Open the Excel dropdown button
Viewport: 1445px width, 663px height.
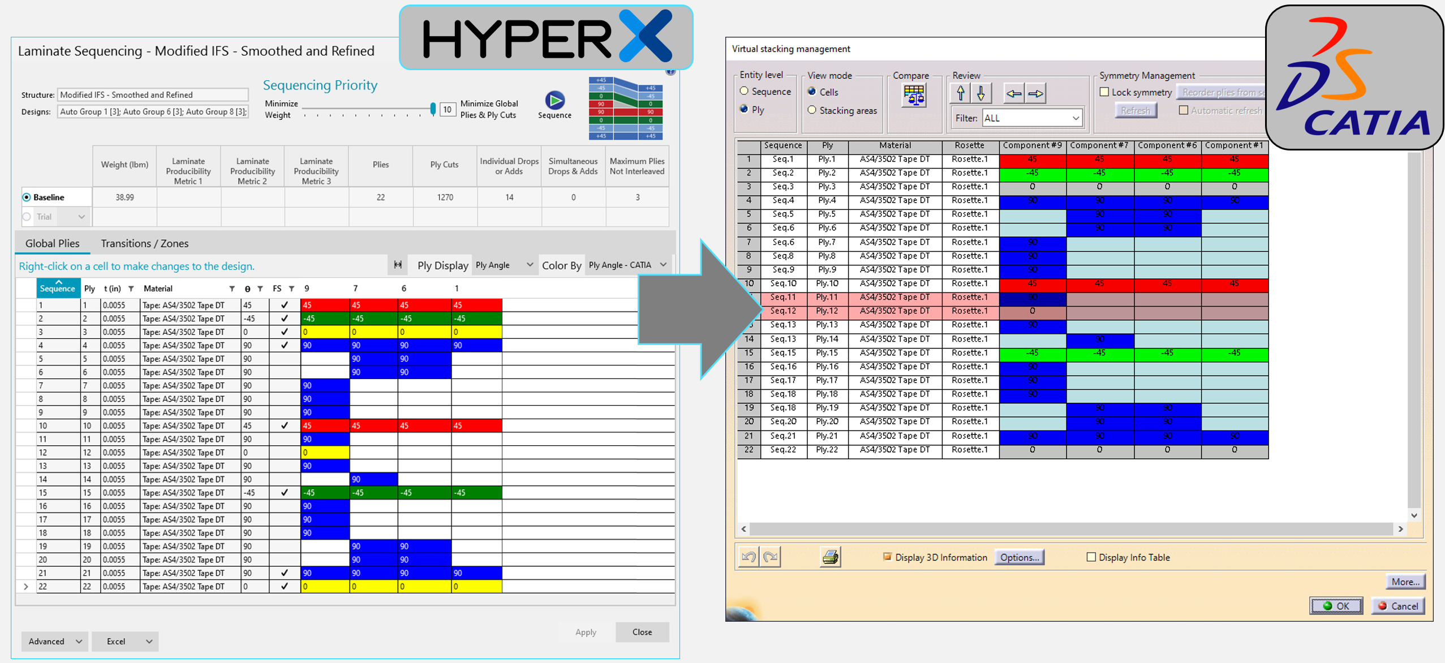[x=125, y=641]
